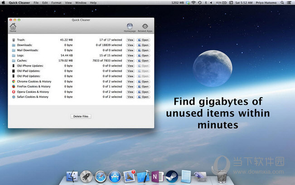
Task: Select the Chrome logo icon
Action: coord(14,82)
